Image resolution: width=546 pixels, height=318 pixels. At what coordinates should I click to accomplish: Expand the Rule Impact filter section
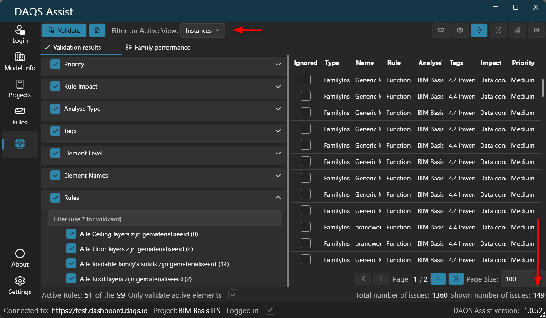point(278,87)
